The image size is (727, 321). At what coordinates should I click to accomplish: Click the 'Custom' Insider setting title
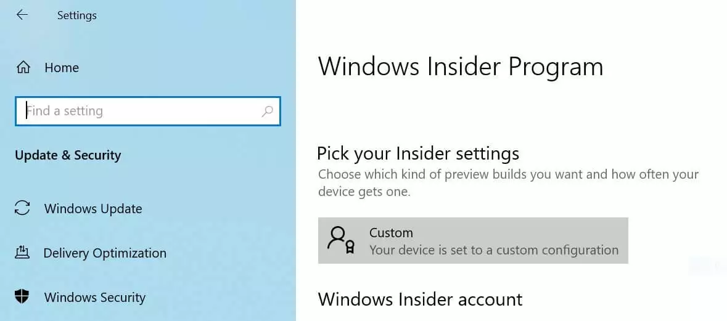click(x=391, y=233)
